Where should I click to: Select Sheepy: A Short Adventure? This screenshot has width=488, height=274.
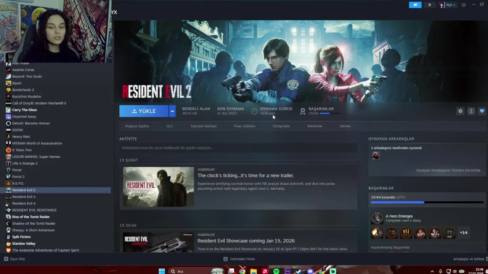click(x=33, y=230)
